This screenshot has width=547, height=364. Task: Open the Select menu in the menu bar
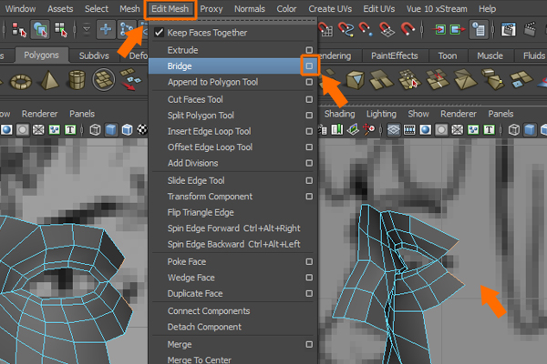tap(97, 9)
